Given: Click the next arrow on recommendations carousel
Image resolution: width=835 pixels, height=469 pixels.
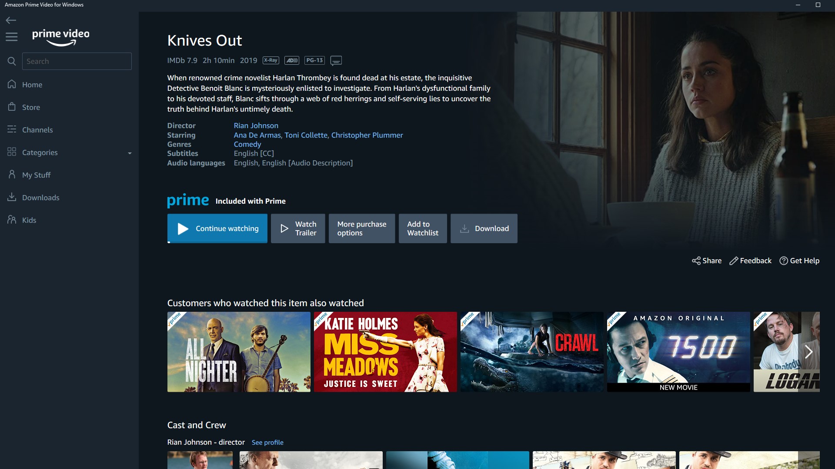Looking at the screenshot, I should [x=808, y=352].
